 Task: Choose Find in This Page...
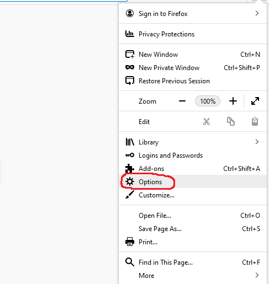tap(193, 262)
